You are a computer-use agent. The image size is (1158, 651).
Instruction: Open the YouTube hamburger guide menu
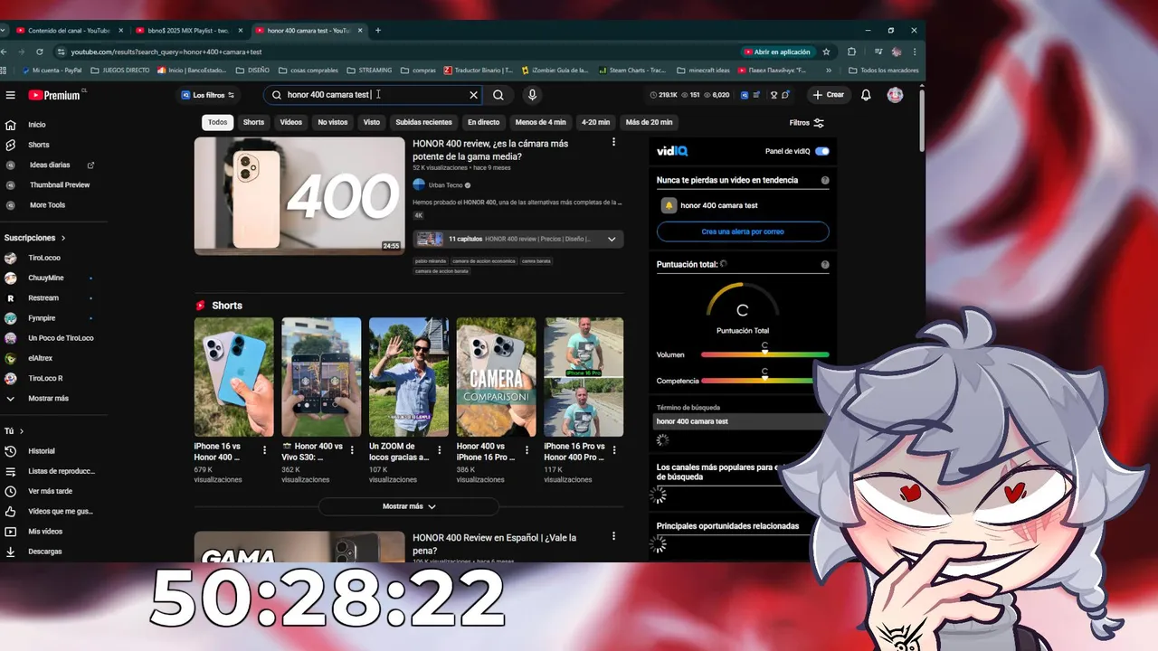[11, 95]
